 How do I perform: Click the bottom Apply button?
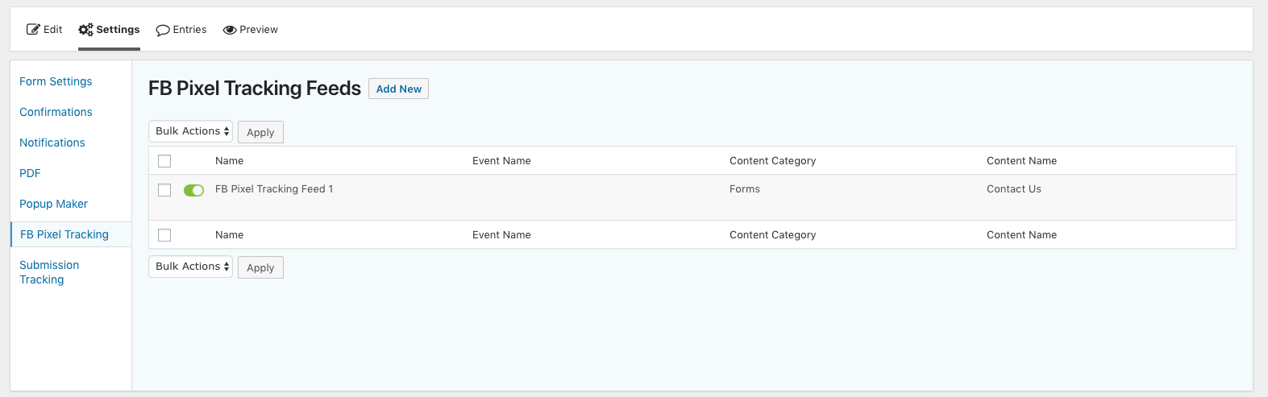260,267
